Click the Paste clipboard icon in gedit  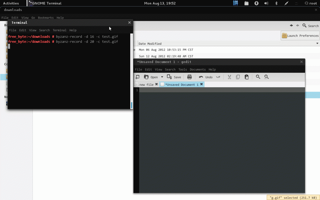tap(247, 77)
